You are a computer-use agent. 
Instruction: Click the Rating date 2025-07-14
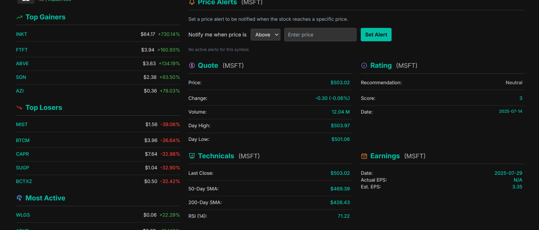(510, 111)
